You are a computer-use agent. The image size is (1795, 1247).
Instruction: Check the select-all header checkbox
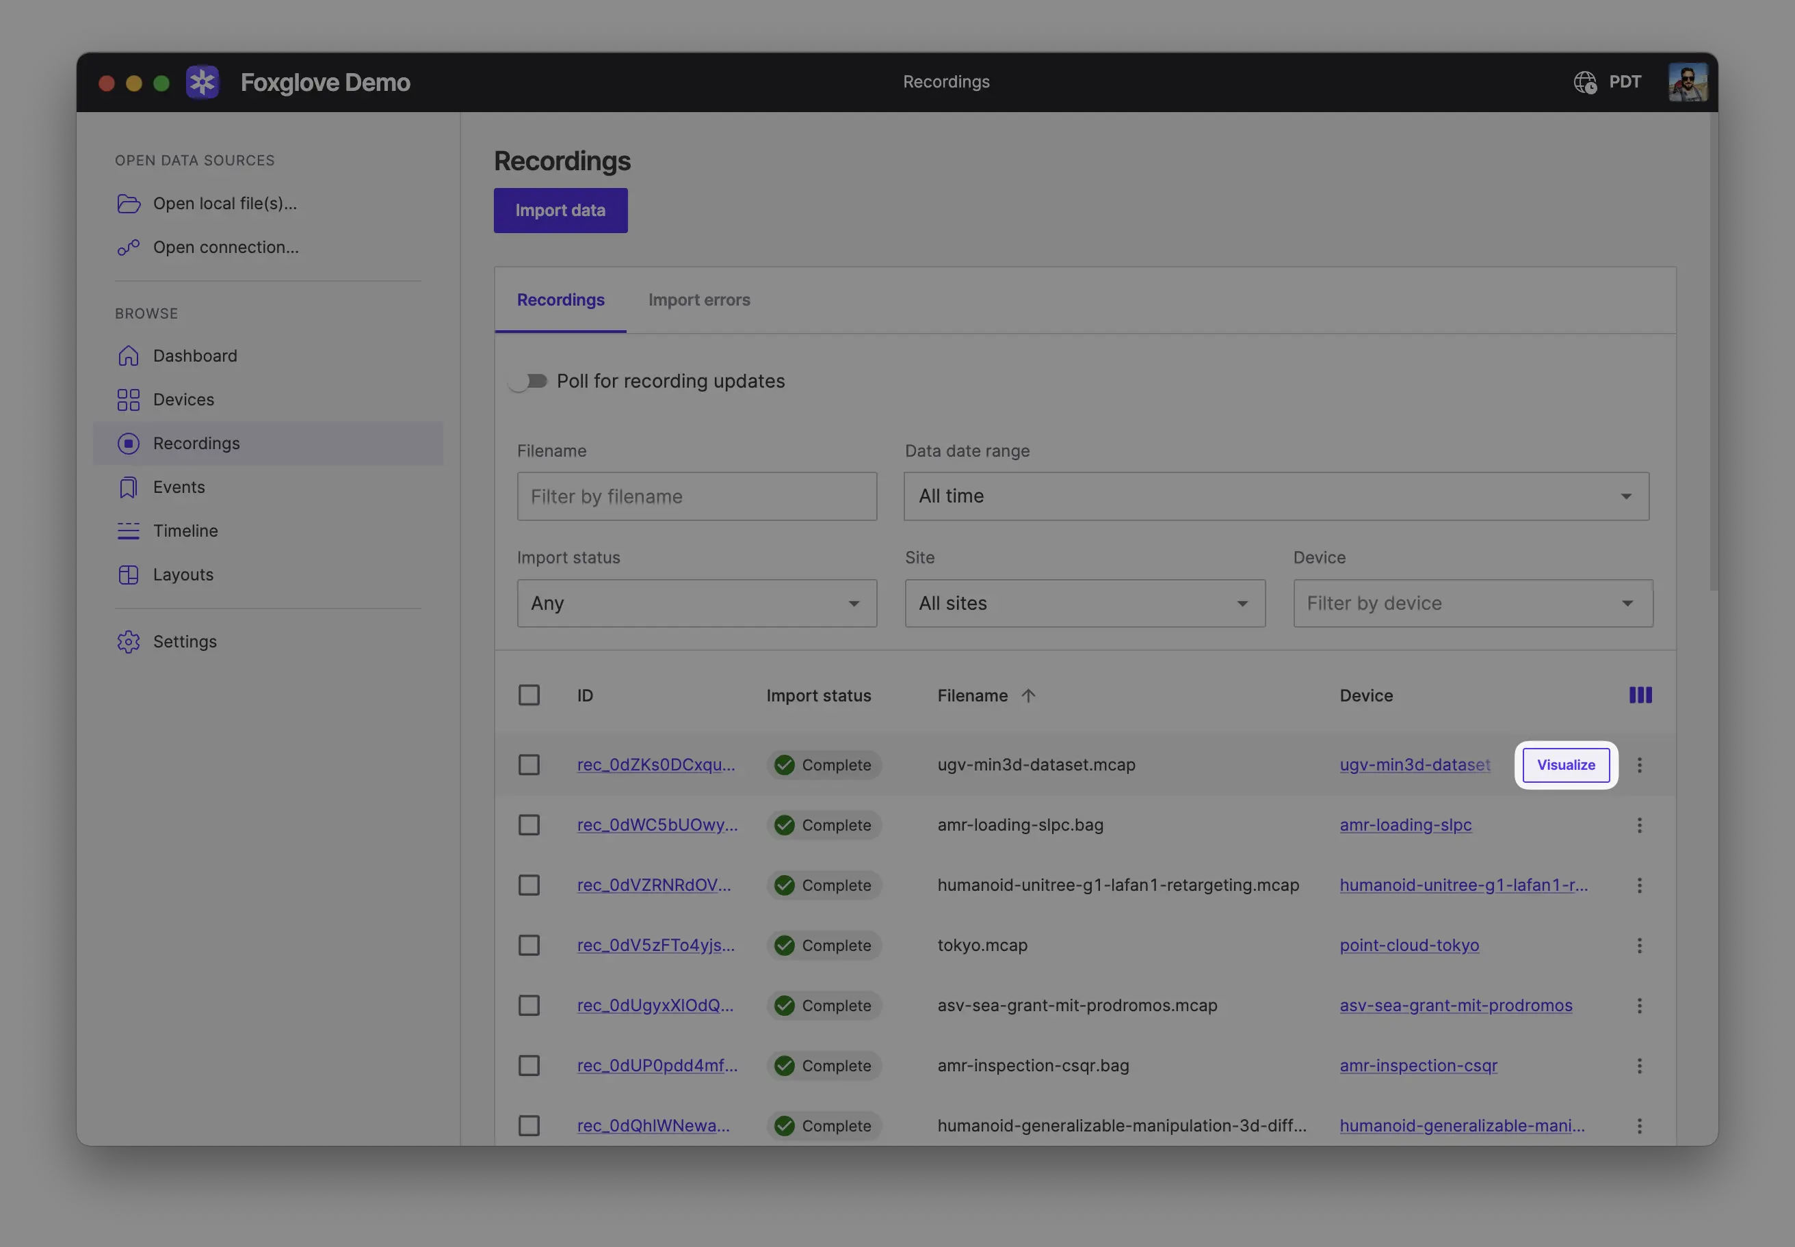(529, 695)
